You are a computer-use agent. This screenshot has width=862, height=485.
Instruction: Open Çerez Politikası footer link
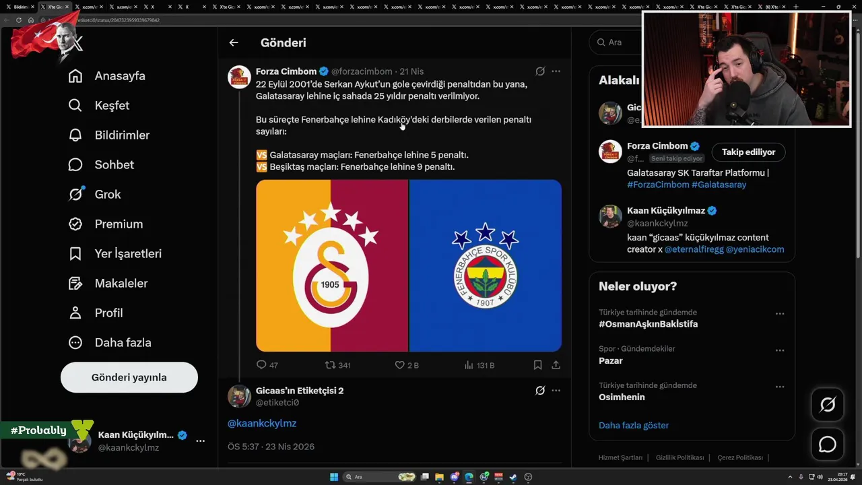740,458
